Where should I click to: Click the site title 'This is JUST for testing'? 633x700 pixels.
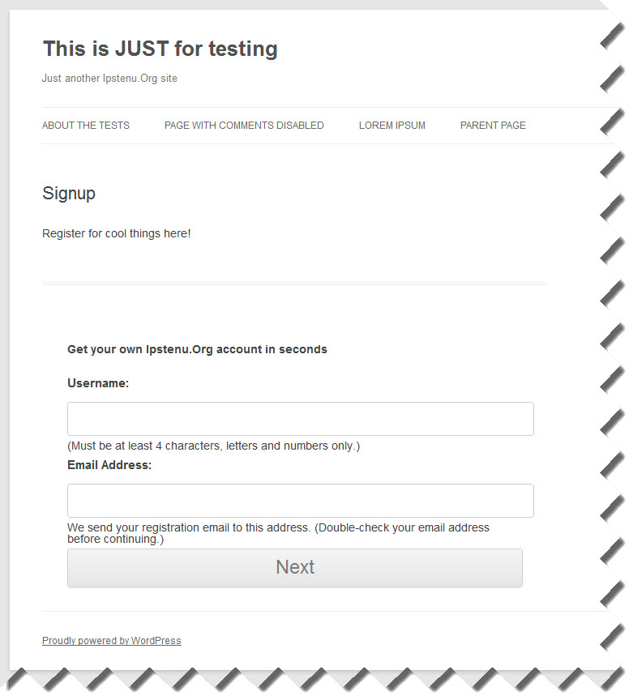(160, 49)
